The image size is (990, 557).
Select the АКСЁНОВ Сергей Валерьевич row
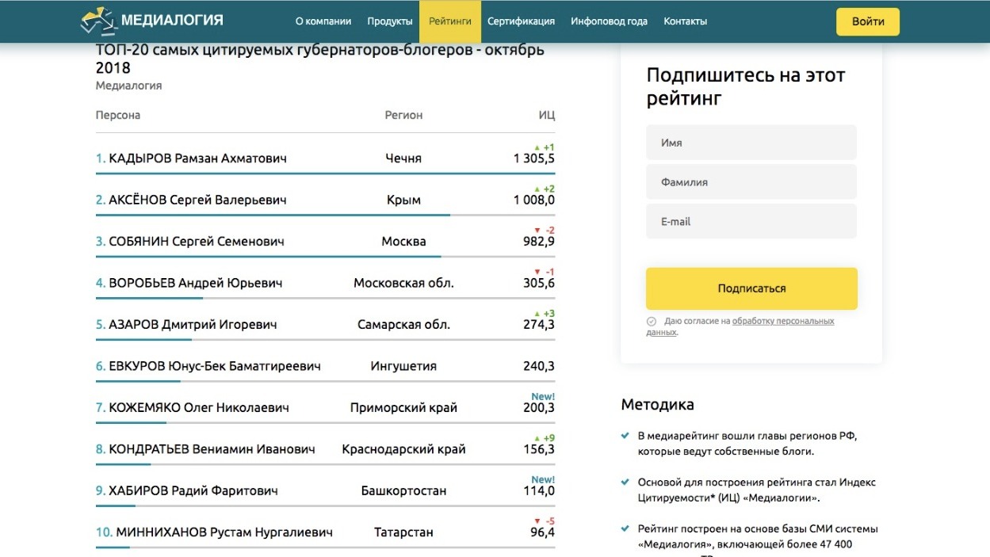coord(197,200)
